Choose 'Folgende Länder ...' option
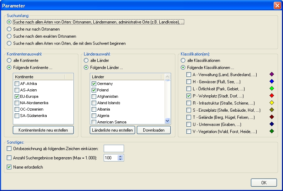 click(86, 68)
